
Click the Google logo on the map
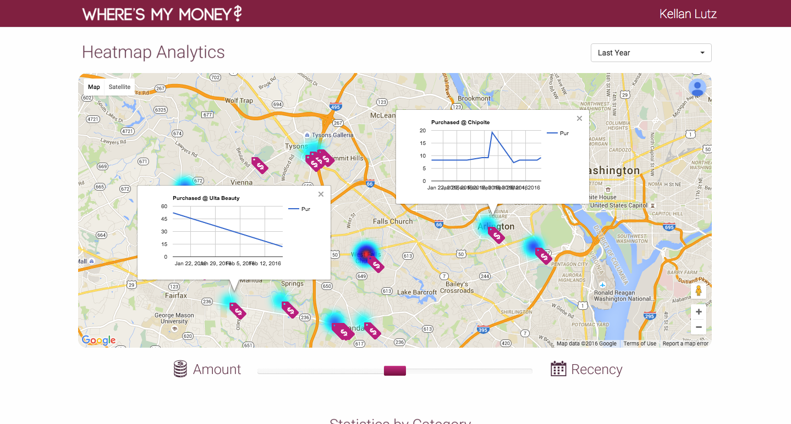click(98, 341)
